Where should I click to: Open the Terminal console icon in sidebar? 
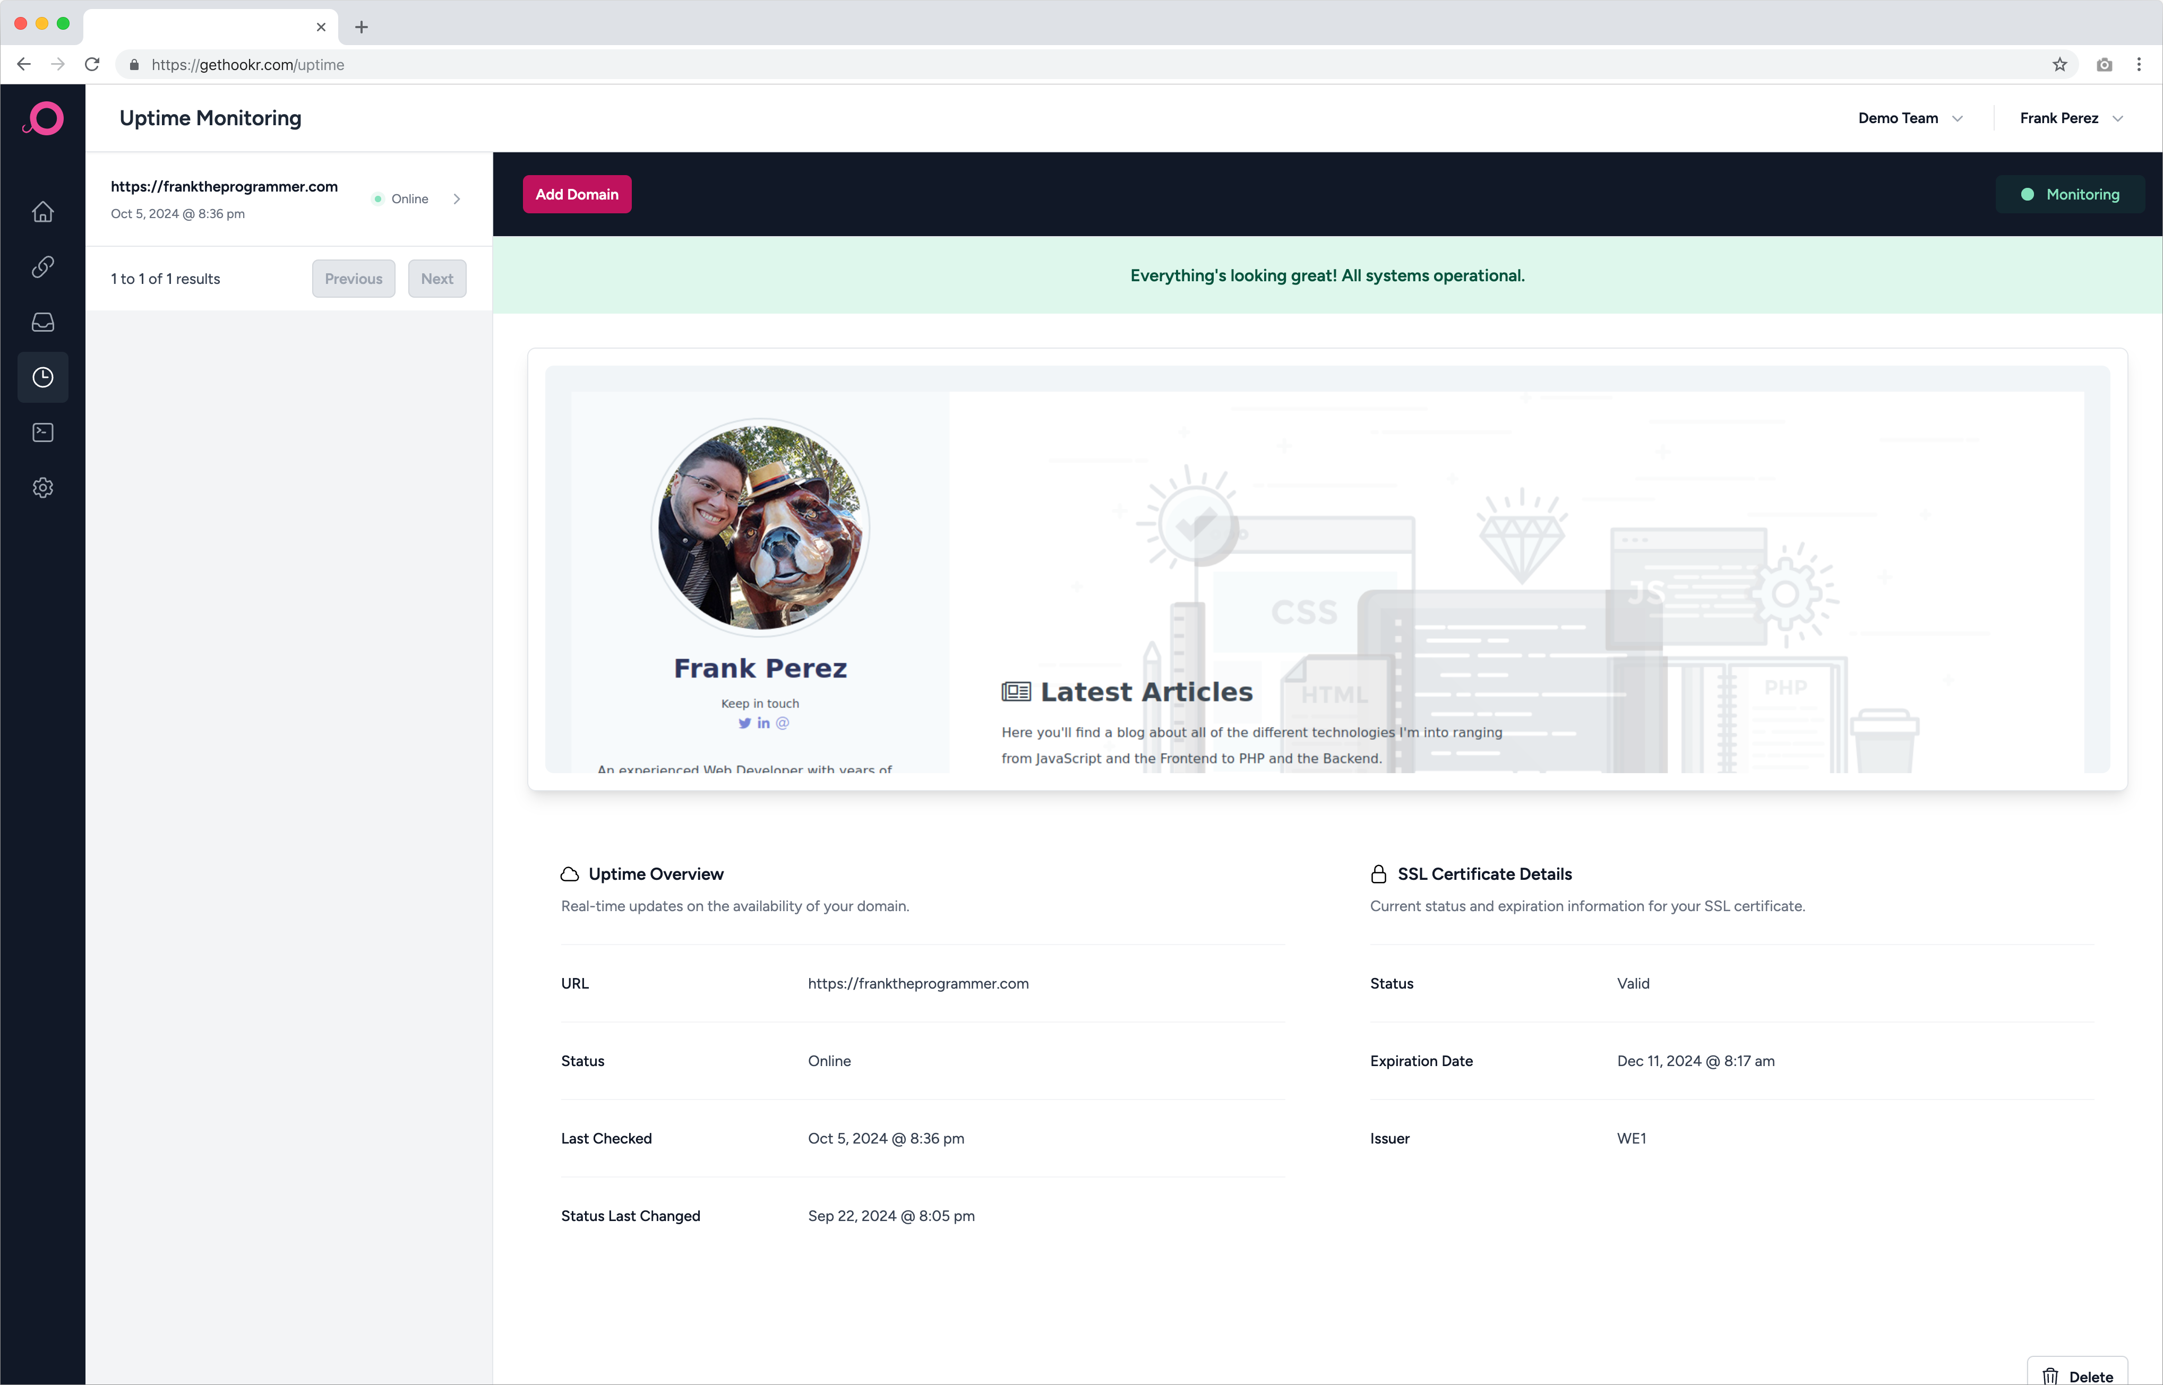point(42,432)
